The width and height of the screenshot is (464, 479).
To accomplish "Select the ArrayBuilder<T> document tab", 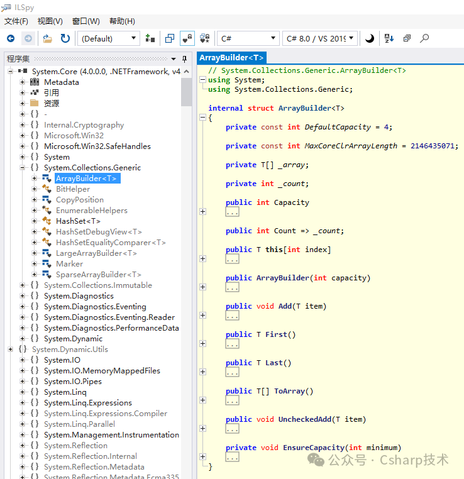I will pos(231,57).
